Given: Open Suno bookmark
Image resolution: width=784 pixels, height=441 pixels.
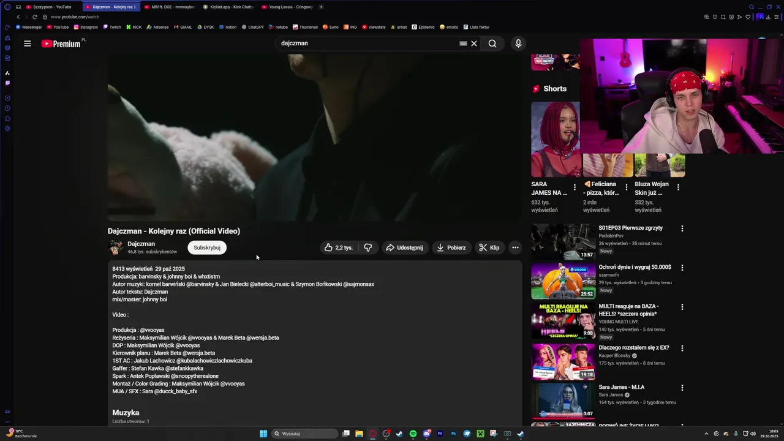Looking at the screenshot, I should [331, 27].
